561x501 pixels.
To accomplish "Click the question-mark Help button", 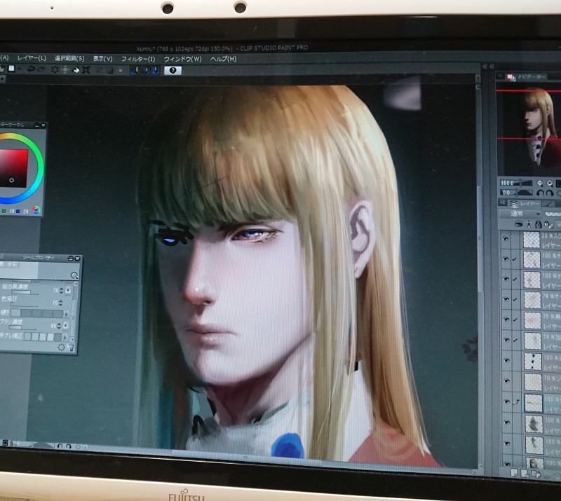I will coord(173,71).
